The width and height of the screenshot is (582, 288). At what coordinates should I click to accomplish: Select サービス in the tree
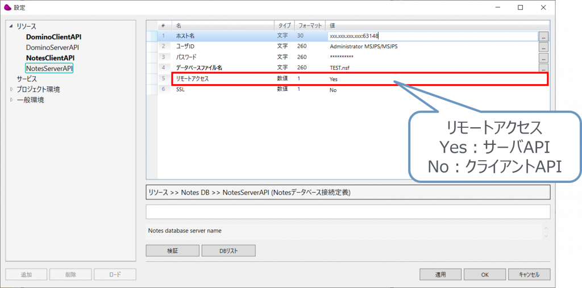[27, 79]
